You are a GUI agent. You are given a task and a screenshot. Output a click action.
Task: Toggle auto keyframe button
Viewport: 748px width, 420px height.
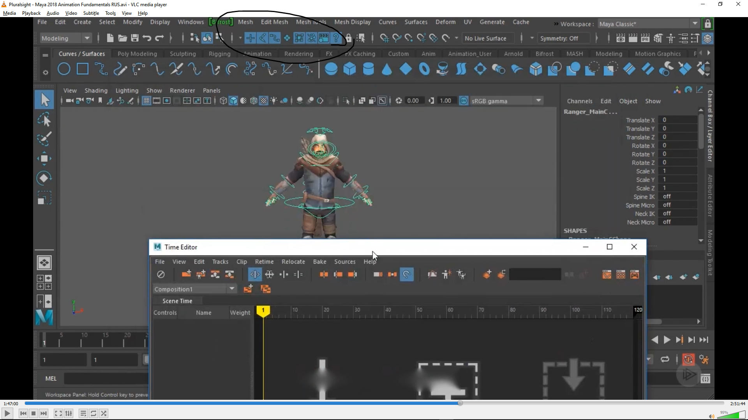[x=688, y=359]
